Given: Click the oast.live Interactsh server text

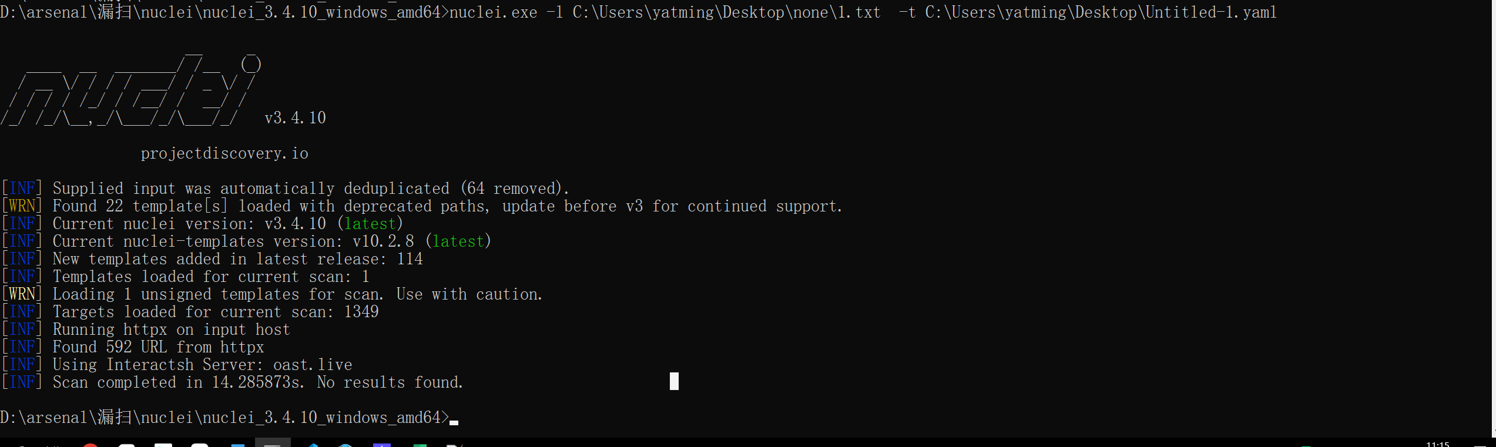Looking at the screenshot, I should point(313,365).
